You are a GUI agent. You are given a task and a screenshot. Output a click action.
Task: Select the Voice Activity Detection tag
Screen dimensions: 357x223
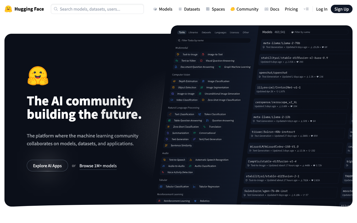click(177, 172)
